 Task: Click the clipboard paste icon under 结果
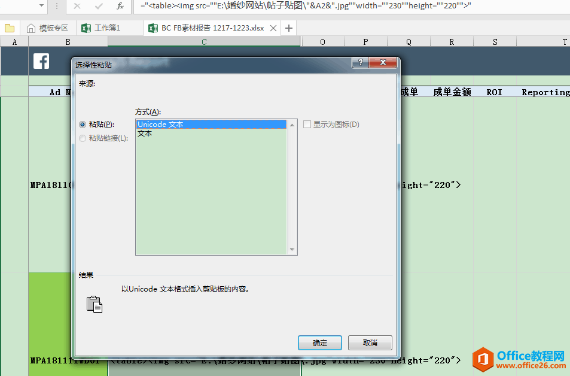click(95, 304)
